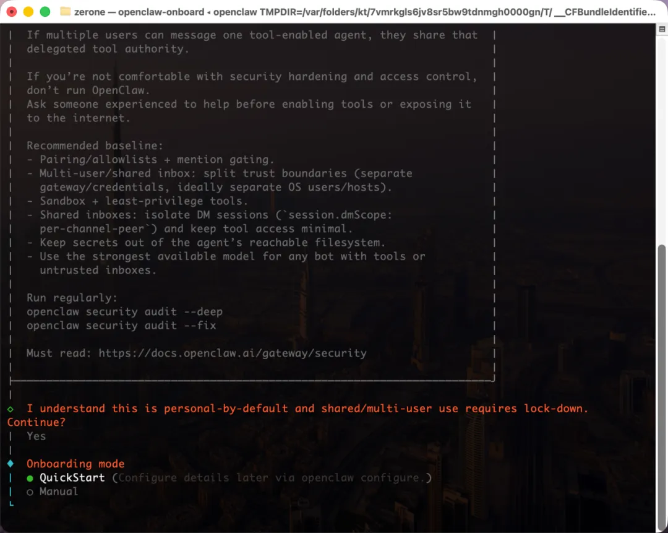Open the docs.openclaw.ai/gateway/security link
The image size is (668, 533).
click(x=233, y=353)
